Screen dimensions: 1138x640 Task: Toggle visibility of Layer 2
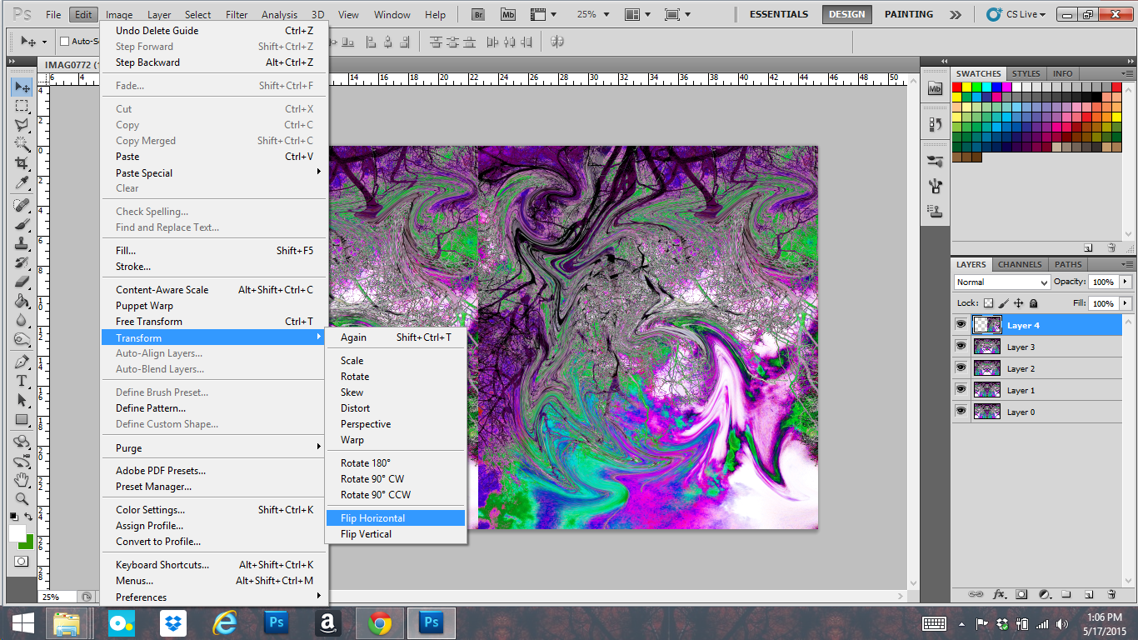pyautogui.click(x=961, y=368)
